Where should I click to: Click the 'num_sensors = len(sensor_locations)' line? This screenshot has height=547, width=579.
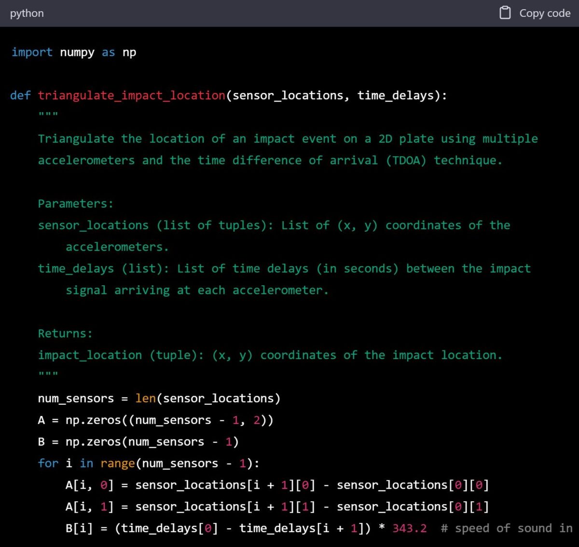click(x=159, y=399)
